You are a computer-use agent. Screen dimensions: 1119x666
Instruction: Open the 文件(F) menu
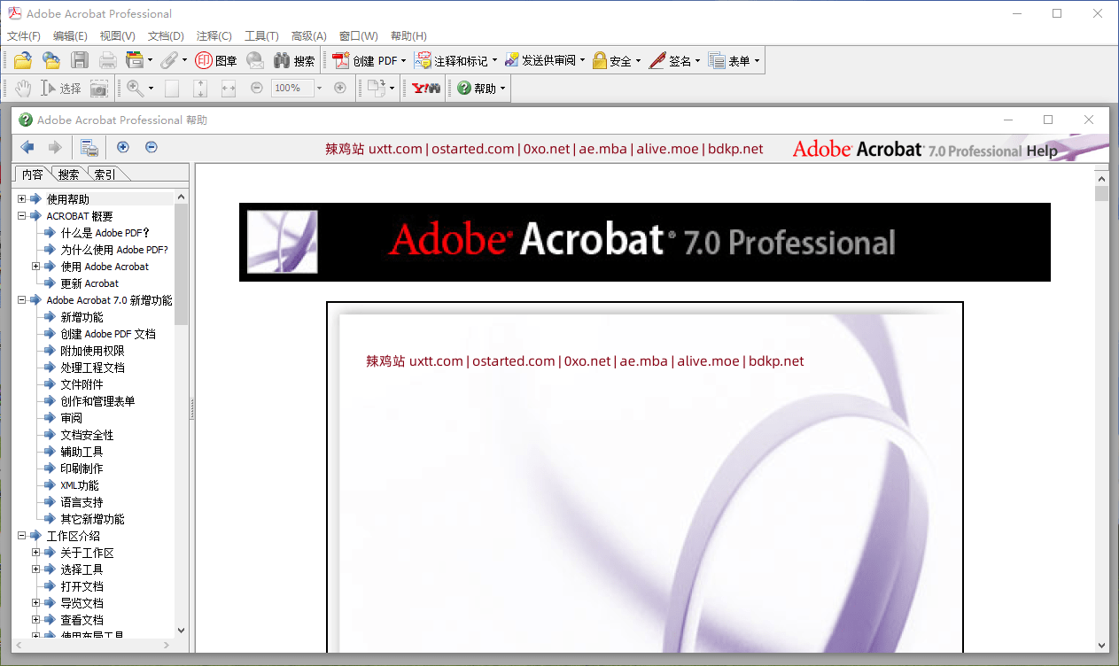pyautogui.click(x=24, y=36)
